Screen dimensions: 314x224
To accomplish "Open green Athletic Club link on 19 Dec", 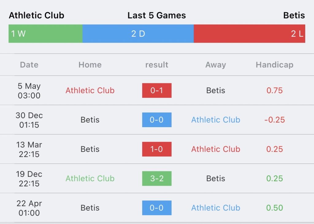I will [90, 178].
